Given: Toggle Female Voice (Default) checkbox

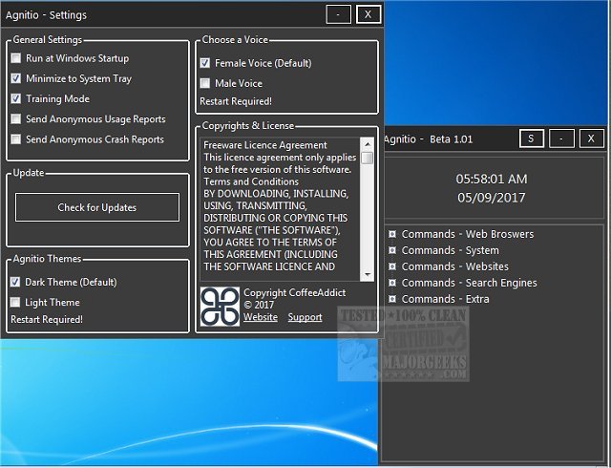Looking at the screenshot, I should coord(205,63).
